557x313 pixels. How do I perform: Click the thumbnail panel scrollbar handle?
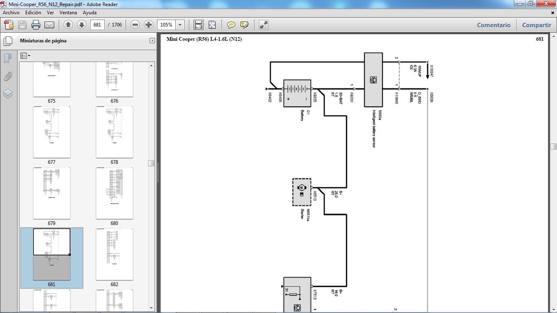(151, 163)
